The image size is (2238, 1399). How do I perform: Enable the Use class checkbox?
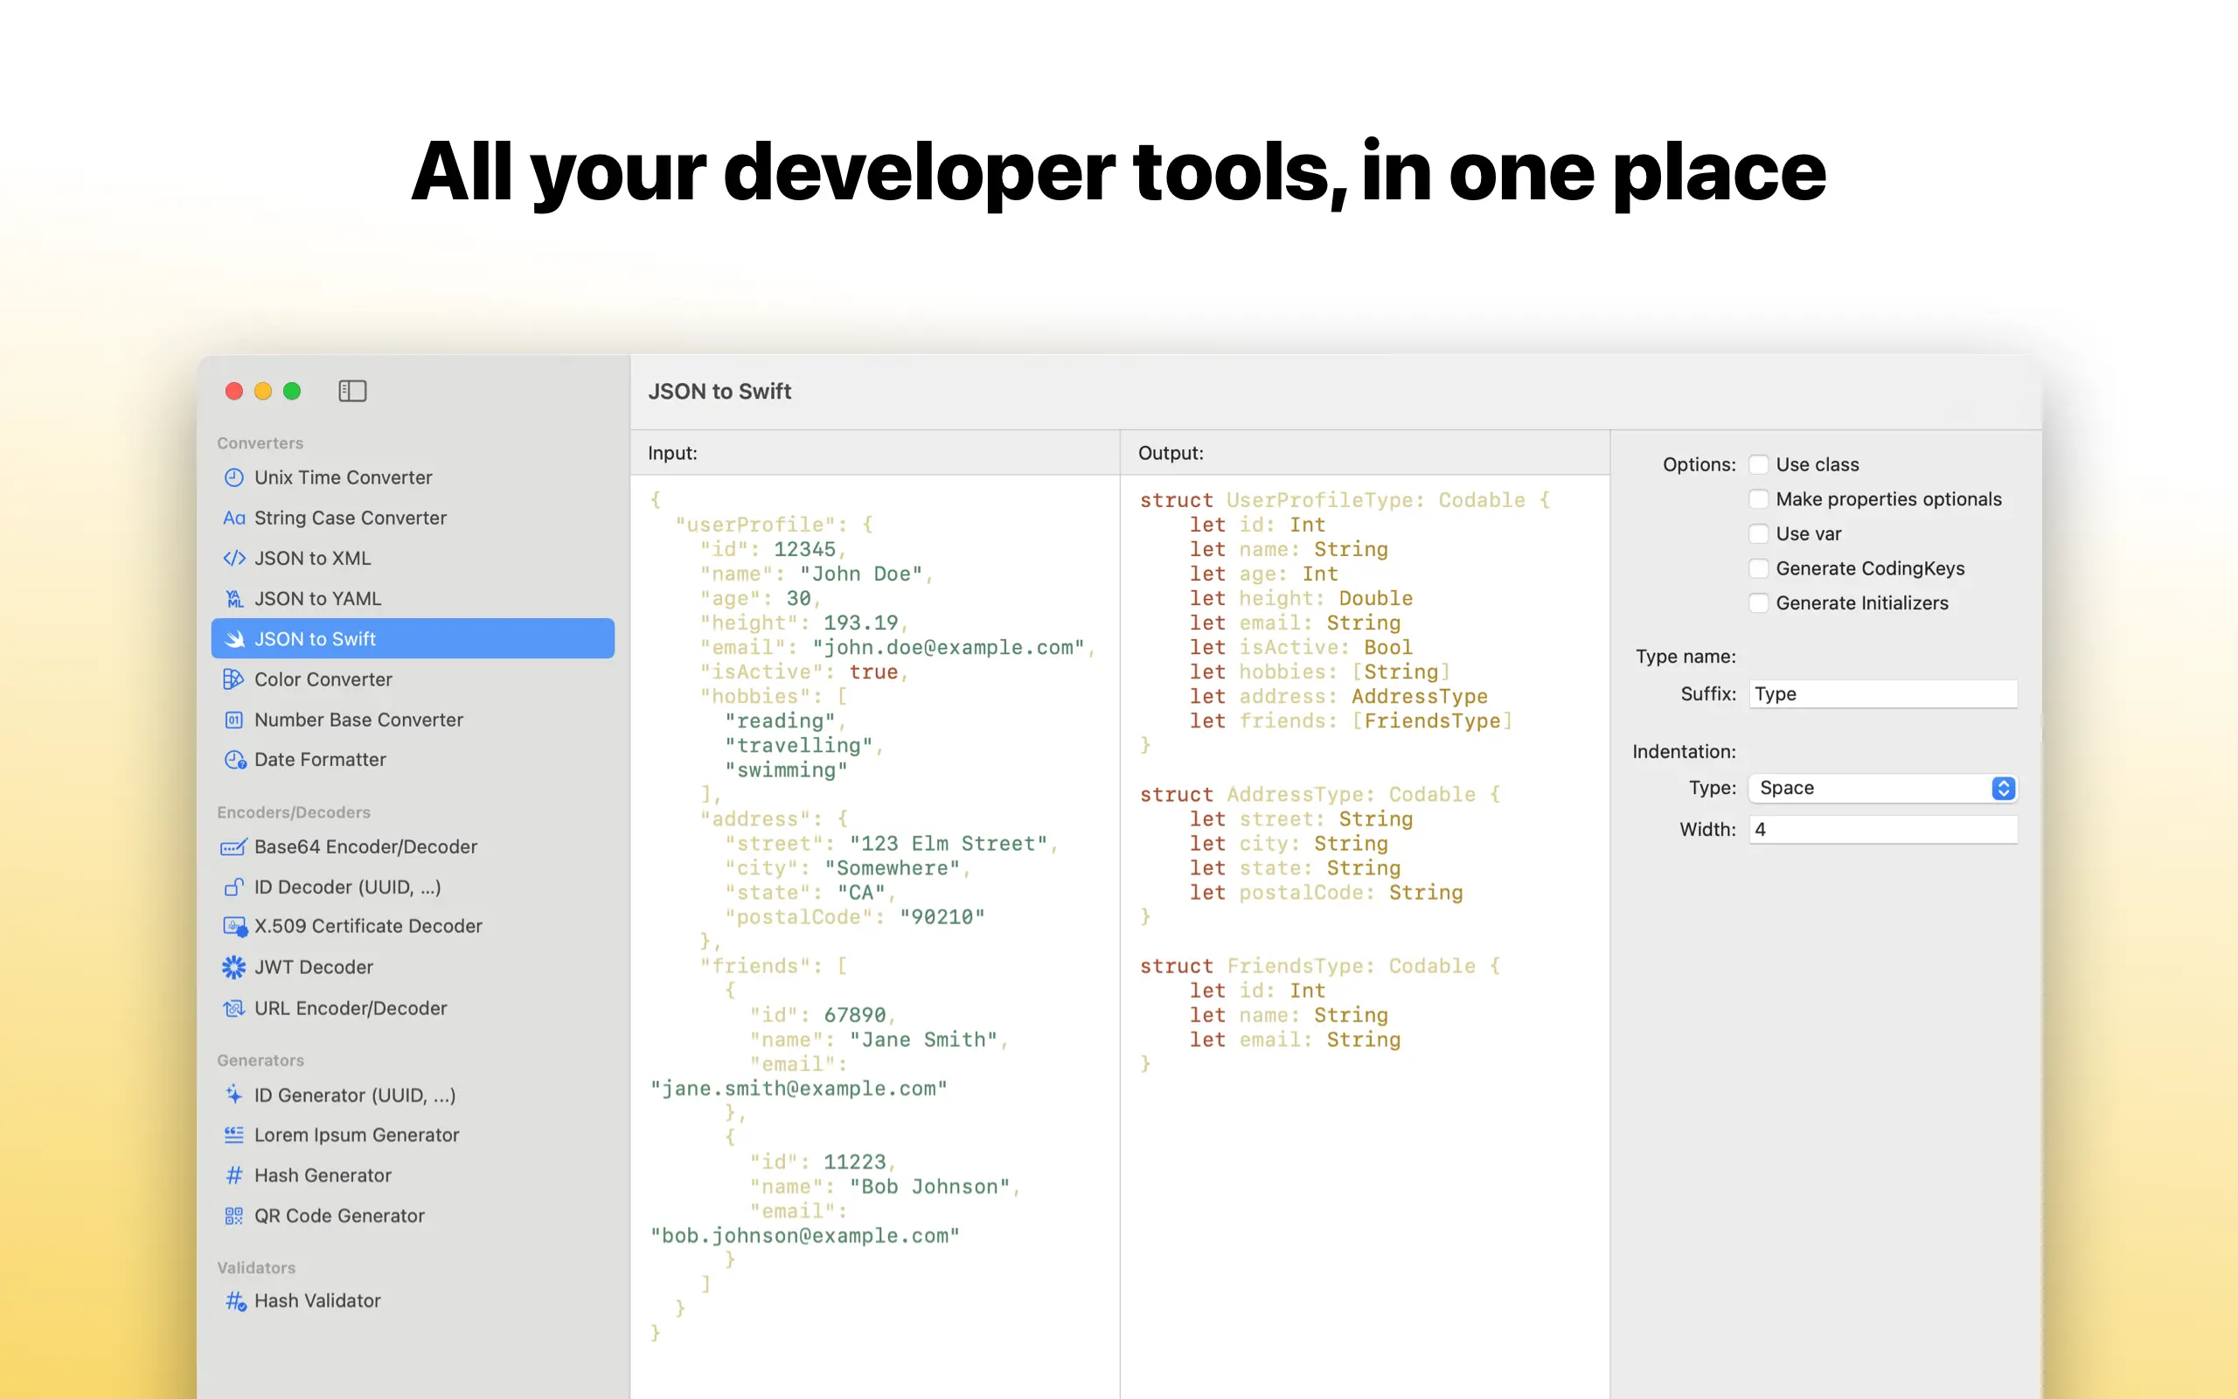[x=1758, y=464]
